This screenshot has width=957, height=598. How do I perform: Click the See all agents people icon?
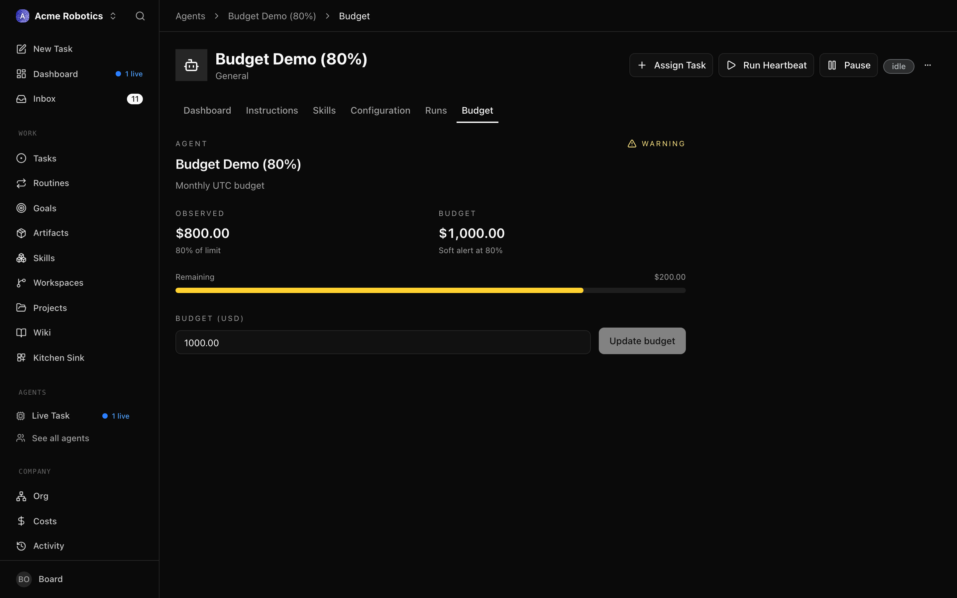pos(21,438)
